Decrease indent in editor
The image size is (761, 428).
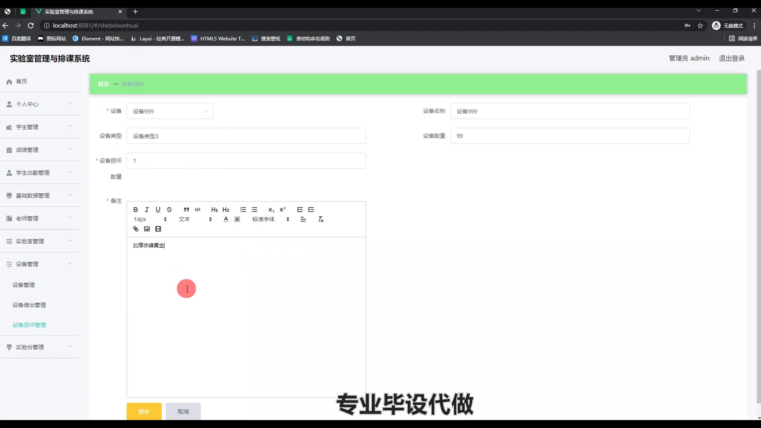[300, 210]
